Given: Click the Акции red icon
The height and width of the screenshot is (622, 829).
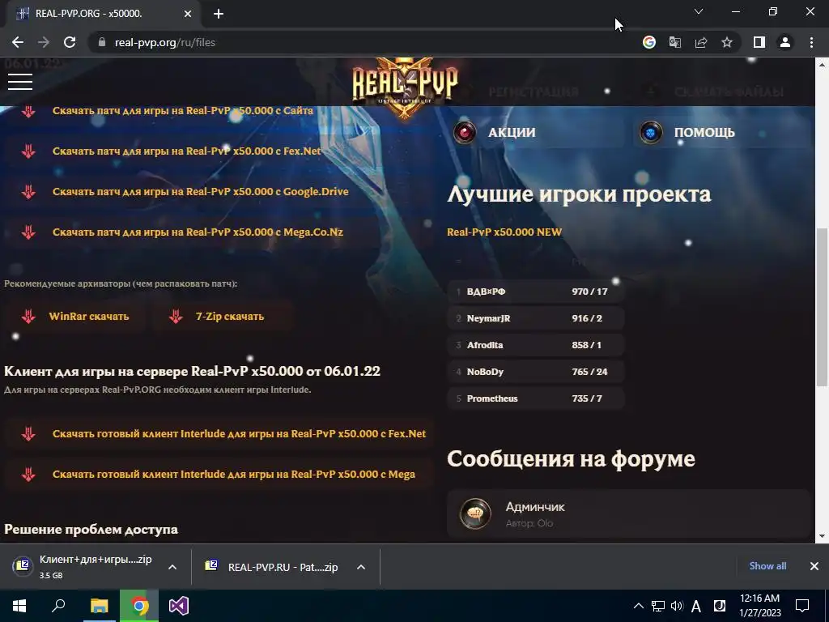Looking at the screenshot, I should point(465,132).
